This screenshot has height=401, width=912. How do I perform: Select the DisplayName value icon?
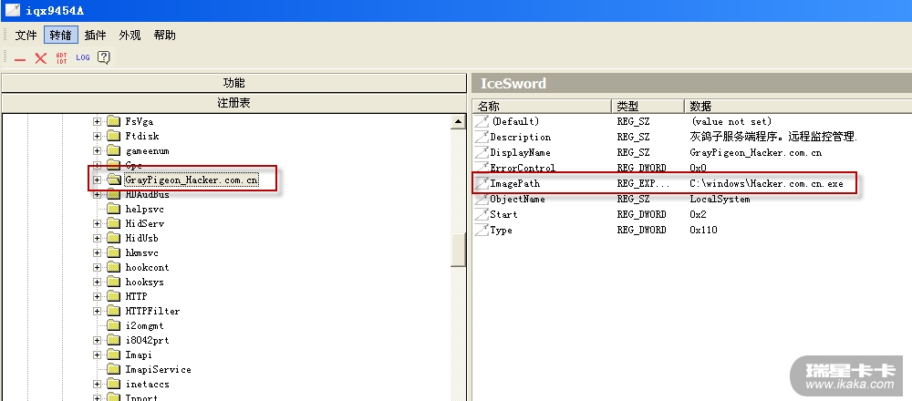(x=482, y=152)
